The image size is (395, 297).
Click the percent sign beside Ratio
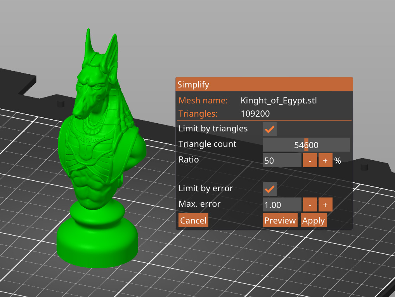click(337, 160)
